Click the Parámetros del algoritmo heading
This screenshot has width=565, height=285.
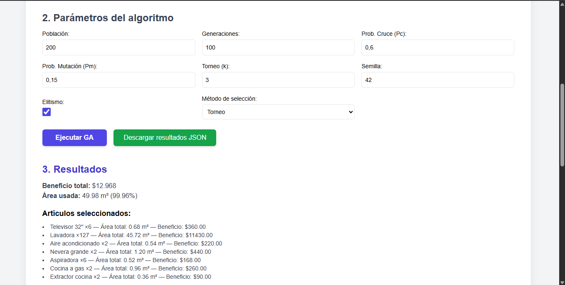[x=107, y=18]
